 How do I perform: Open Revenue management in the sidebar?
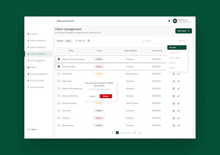39,74
